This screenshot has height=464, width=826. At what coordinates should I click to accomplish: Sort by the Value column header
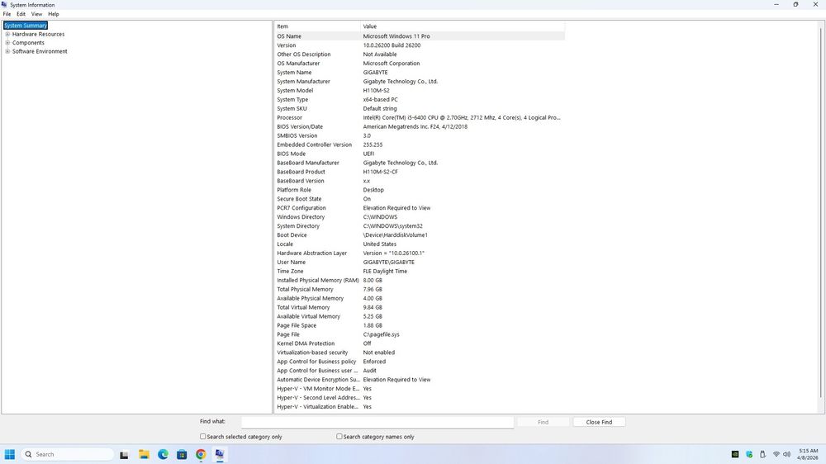(463, 26)
